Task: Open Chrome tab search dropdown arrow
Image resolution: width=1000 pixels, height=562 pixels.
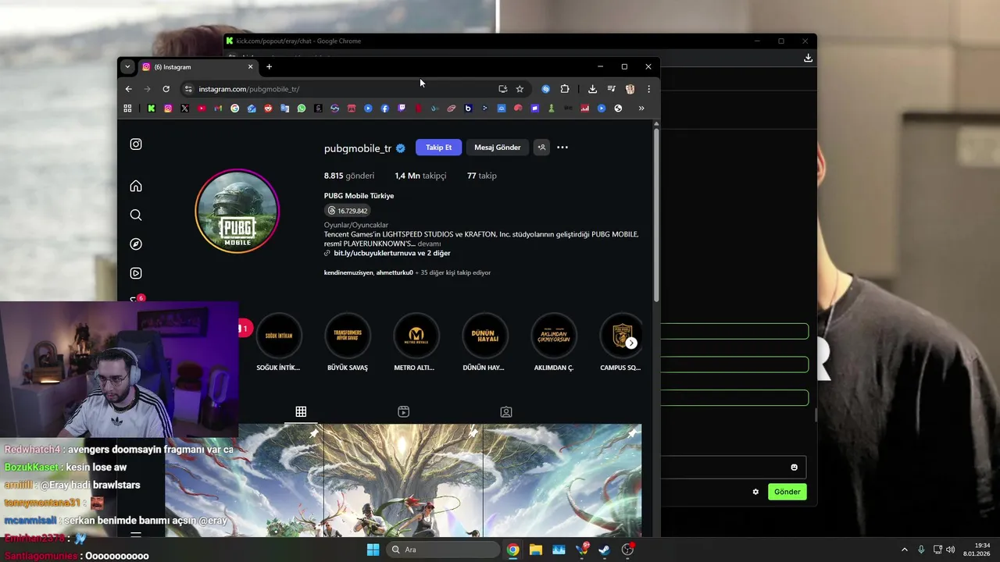Action: pyautogui.click(x=127, y=67)
